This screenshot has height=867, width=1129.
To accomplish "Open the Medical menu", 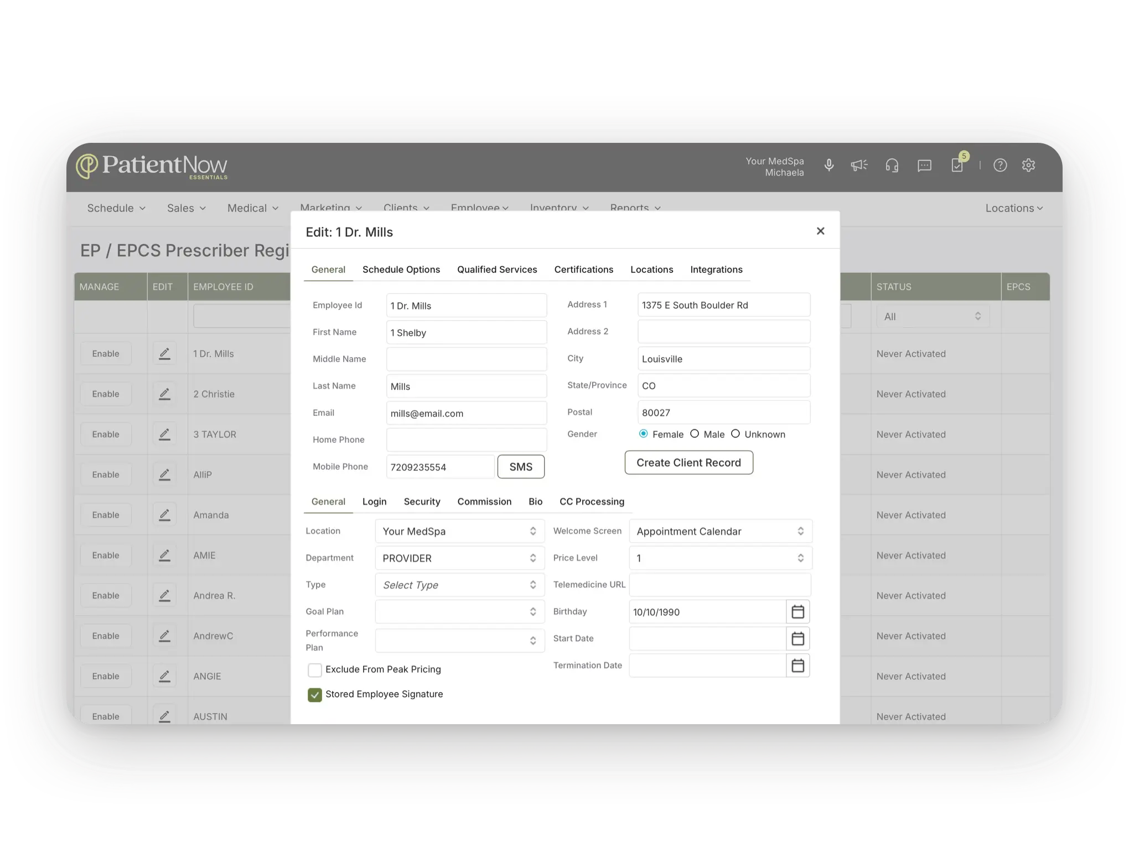I will pyautogui.click(x=253, y=208).
